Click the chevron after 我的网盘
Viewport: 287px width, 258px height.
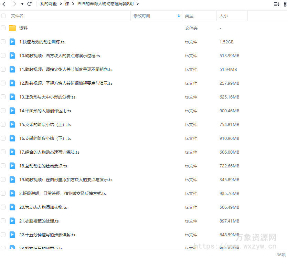[x=61, y=4]
